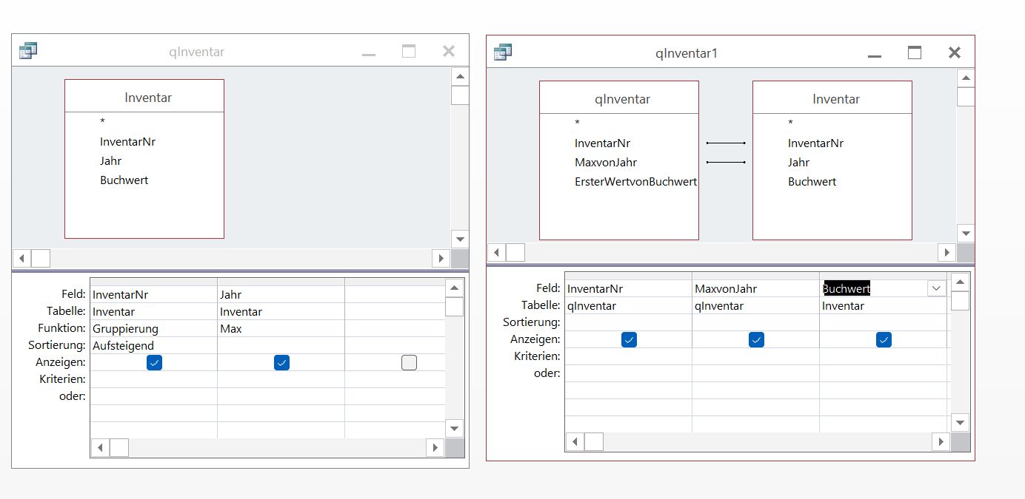
Task: Close the qInventar1 window
Action: (x=955, y=52)
